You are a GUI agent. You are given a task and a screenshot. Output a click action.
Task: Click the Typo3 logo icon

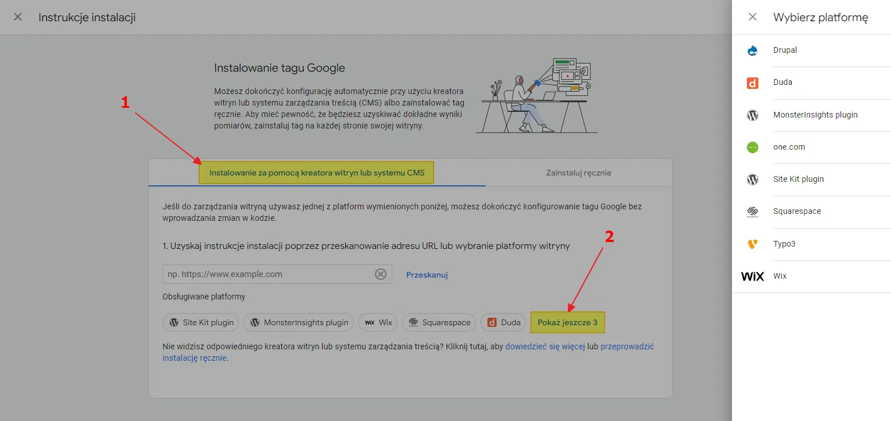[x=753, y=244]
